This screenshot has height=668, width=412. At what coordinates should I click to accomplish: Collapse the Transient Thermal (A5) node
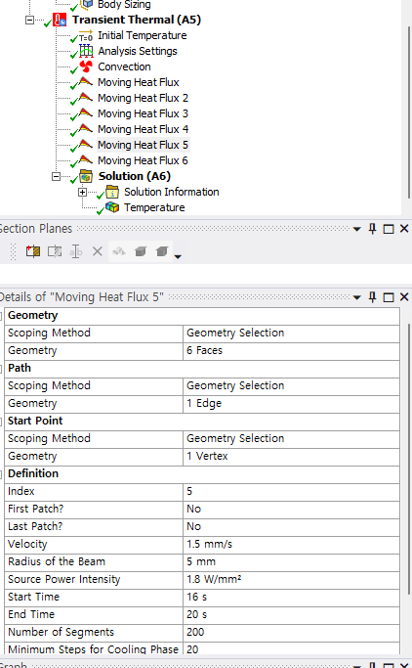(x=29, y=20)
